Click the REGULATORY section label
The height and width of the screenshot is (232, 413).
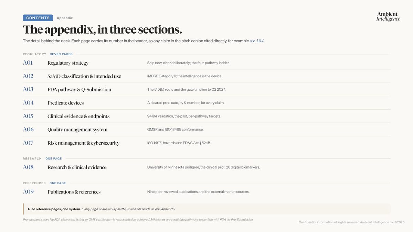point(34,54)
